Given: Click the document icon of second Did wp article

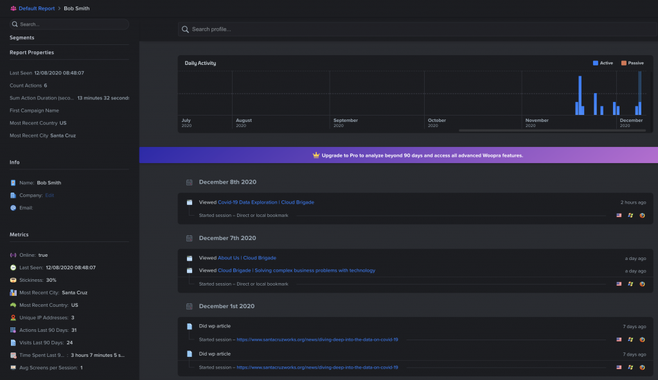Looking at the screenshot, I should tap(190, 354).
